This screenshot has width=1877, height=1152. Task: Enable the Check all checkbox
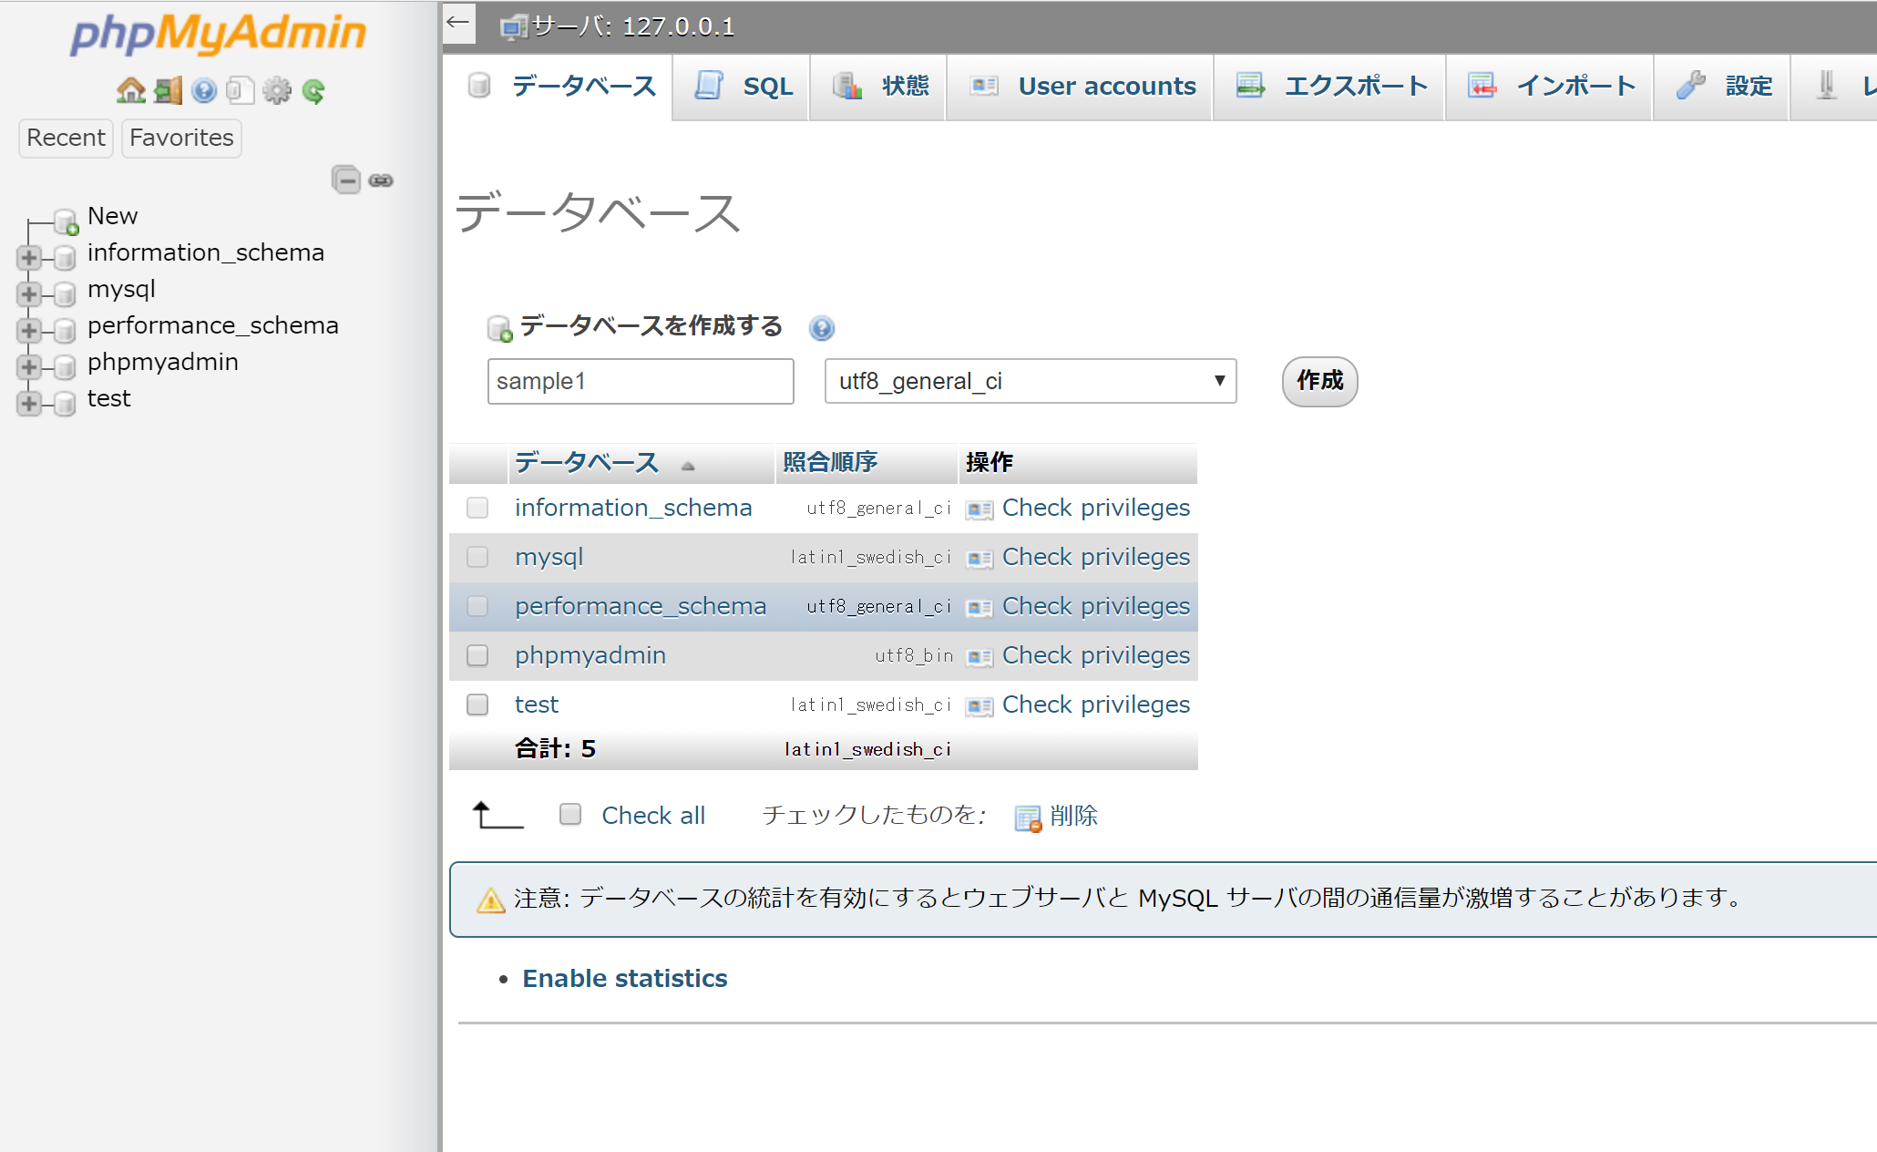click(x=570, y=814)
